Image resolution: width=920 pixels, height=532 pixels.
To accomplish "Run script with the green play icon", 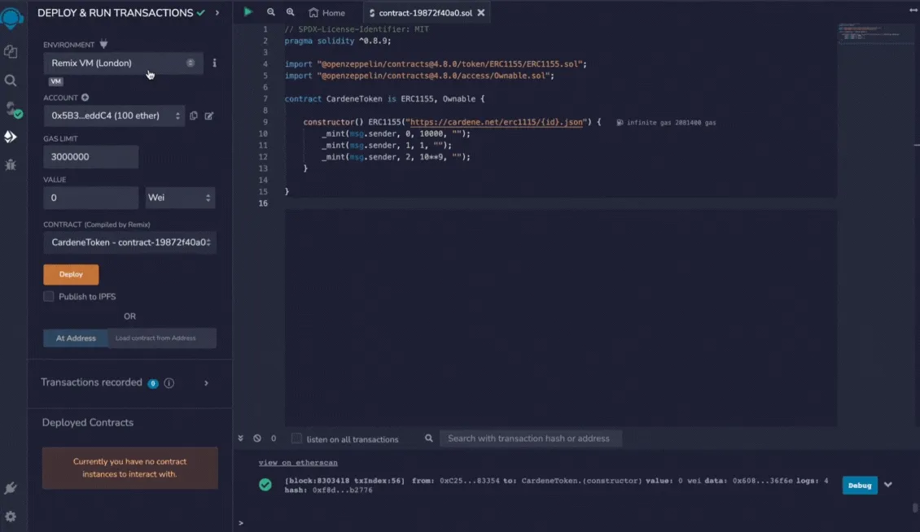I will coord(248,11).
